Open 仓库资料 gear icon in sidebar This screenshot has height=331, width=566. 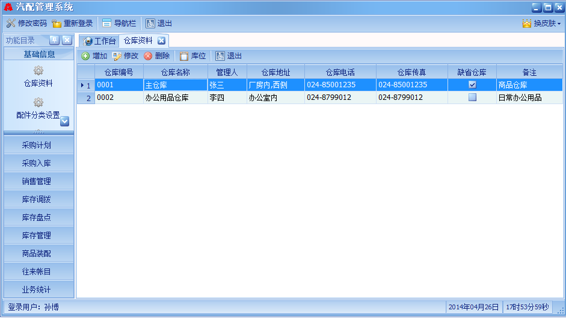38,70
